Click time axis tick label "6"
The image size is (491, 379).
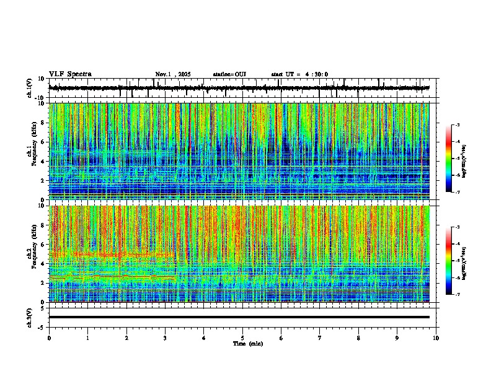281,338
